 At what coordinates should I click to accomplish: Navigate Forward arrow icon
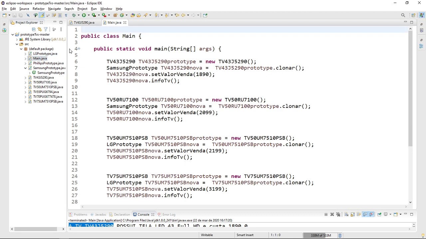click(x=193, y=15)
